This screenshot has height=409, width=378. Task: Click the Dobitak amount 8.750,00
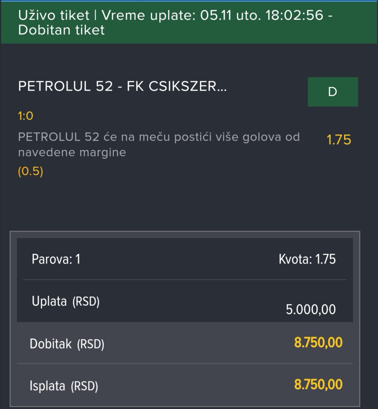coord(318,343)
